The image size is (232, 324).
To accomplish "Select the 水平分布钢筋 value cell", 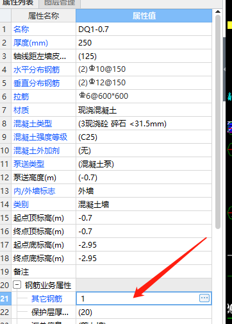I will (x=144, y=69).
